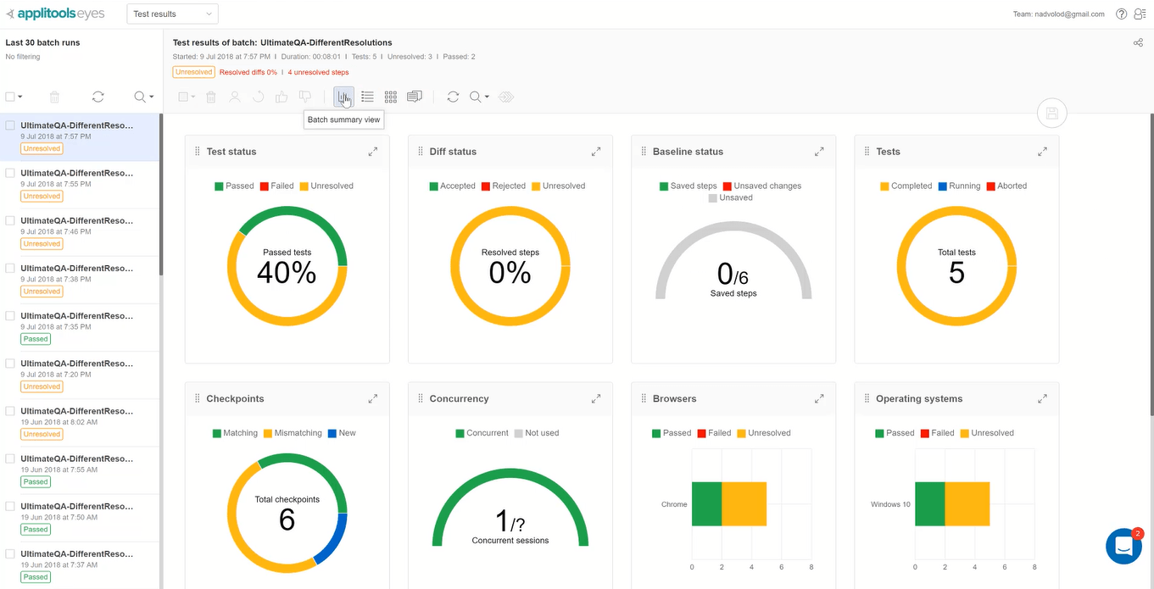This screenshot has height=589, width=1154.
Task: Open the list view icon in toolbar
Action: pos(367,97)
